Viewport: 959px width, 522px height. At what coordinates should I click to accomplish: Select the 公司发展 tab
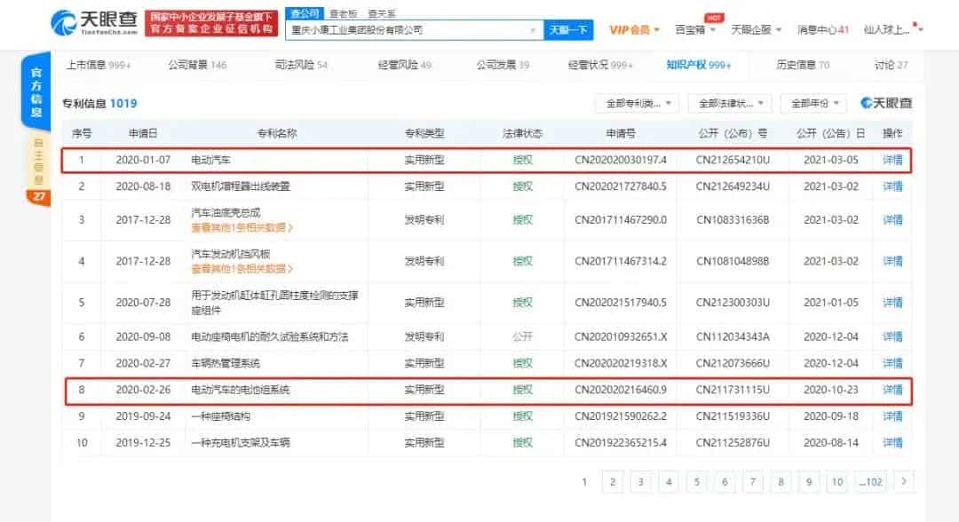(x=503, y=65)
